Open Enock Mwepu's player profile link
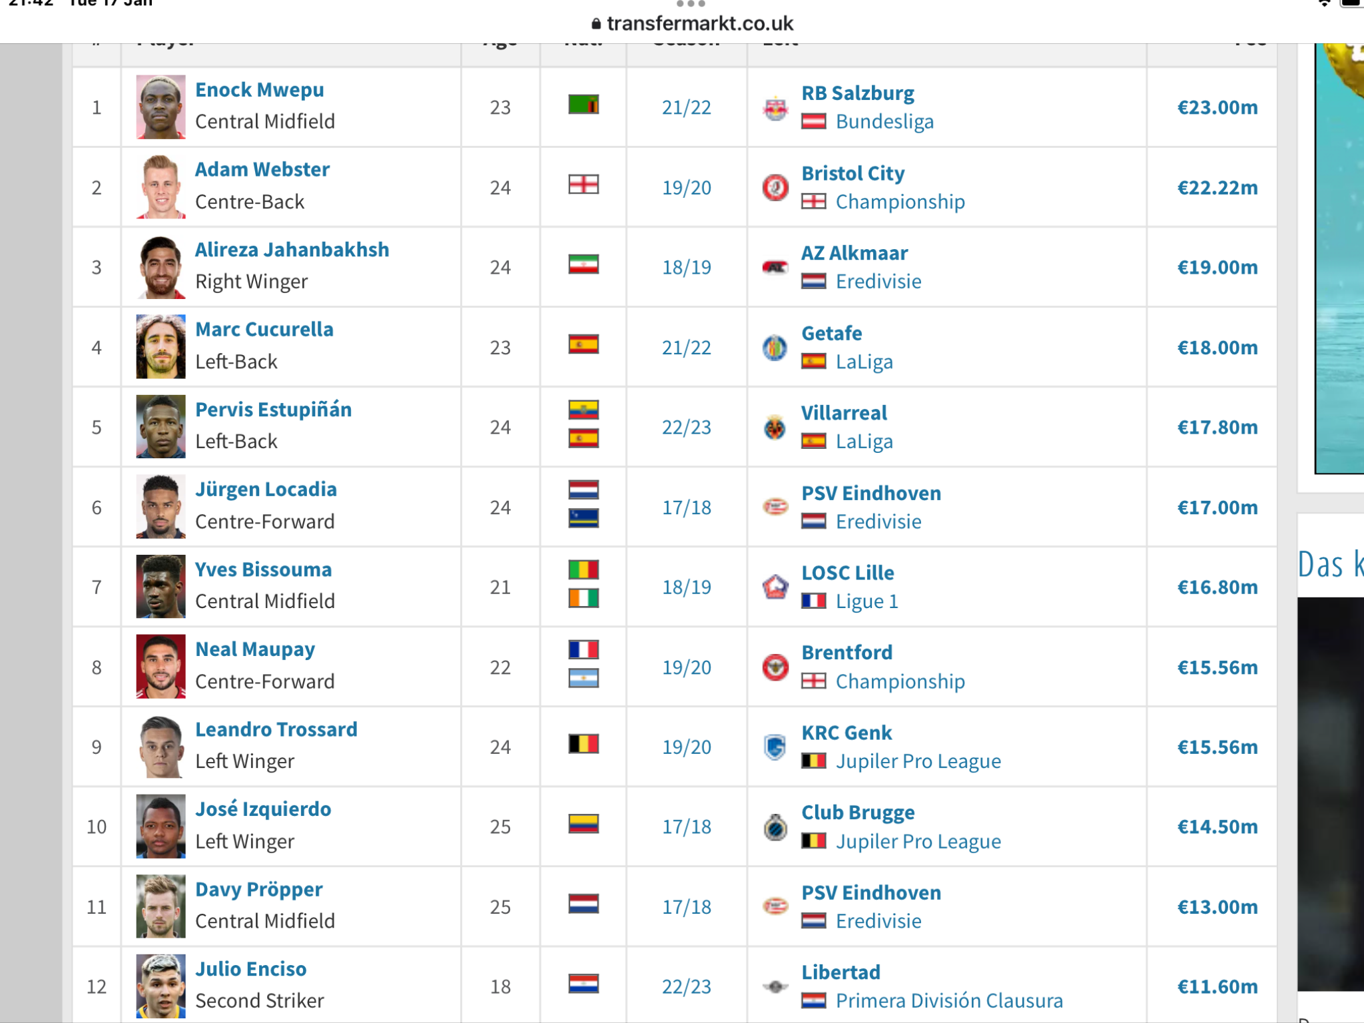Screen dimensions: 1364x1023 click(x=260, y=90)
